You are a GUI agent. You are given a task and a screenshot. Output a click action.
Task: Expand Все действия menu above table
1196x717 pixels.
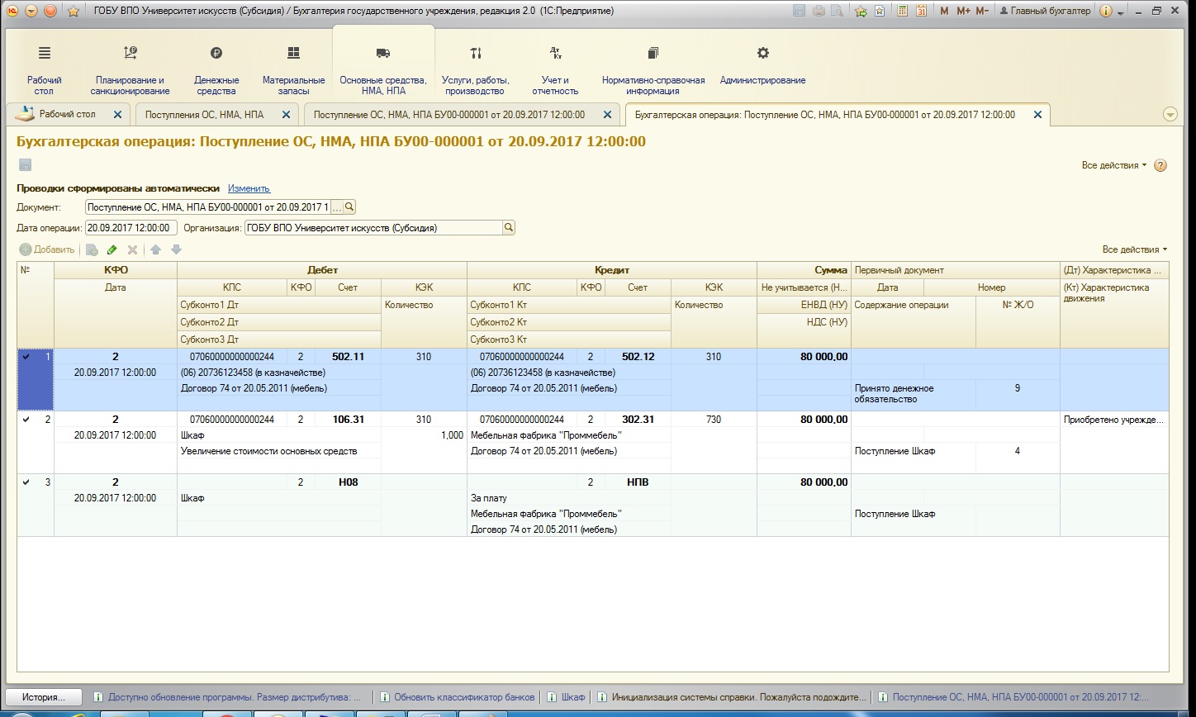click(x=1135, y=249)
